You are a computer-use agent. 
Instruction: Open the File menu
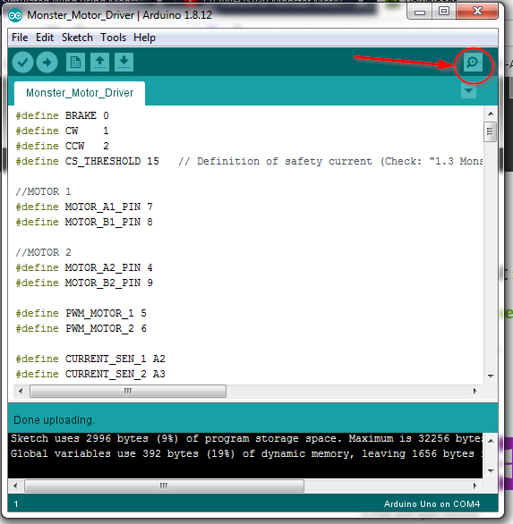[20, 38]
